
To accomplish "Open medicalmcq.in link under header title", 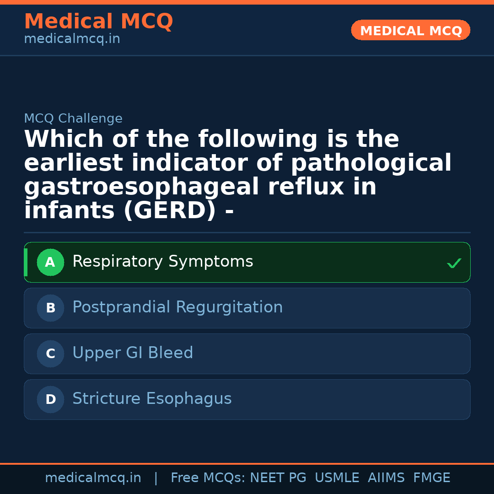I will coord(72,39).
